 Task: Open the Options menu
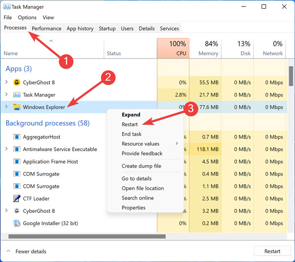coord(27,18)
